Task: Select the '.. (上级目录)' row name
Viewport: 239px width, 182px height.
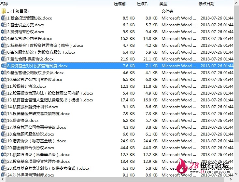Action: point(18,11)
